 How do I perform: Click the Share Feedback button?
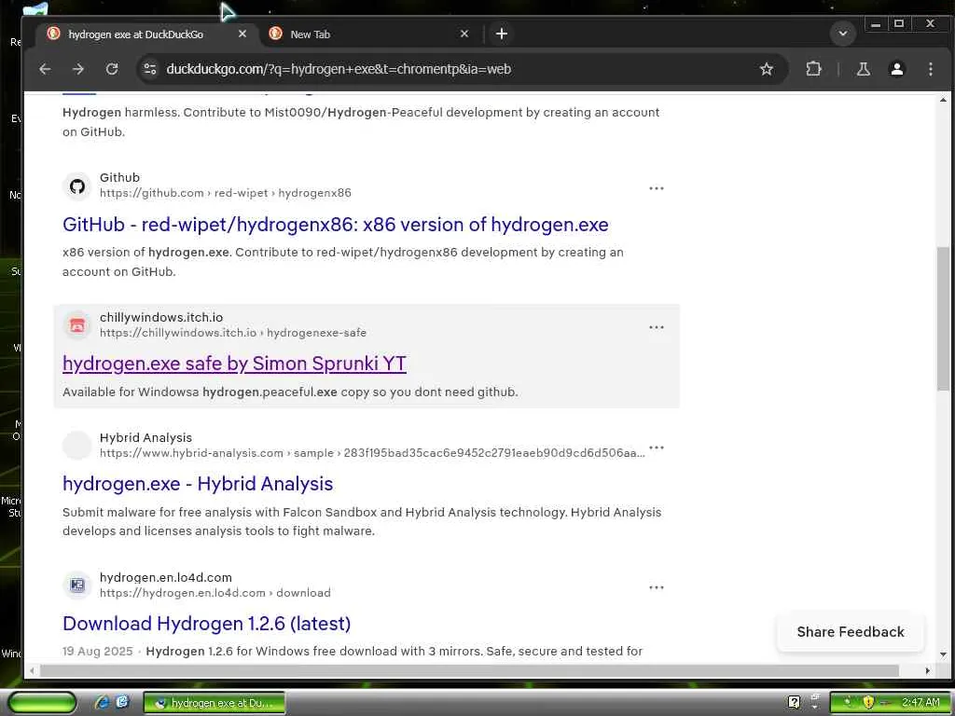851,632
